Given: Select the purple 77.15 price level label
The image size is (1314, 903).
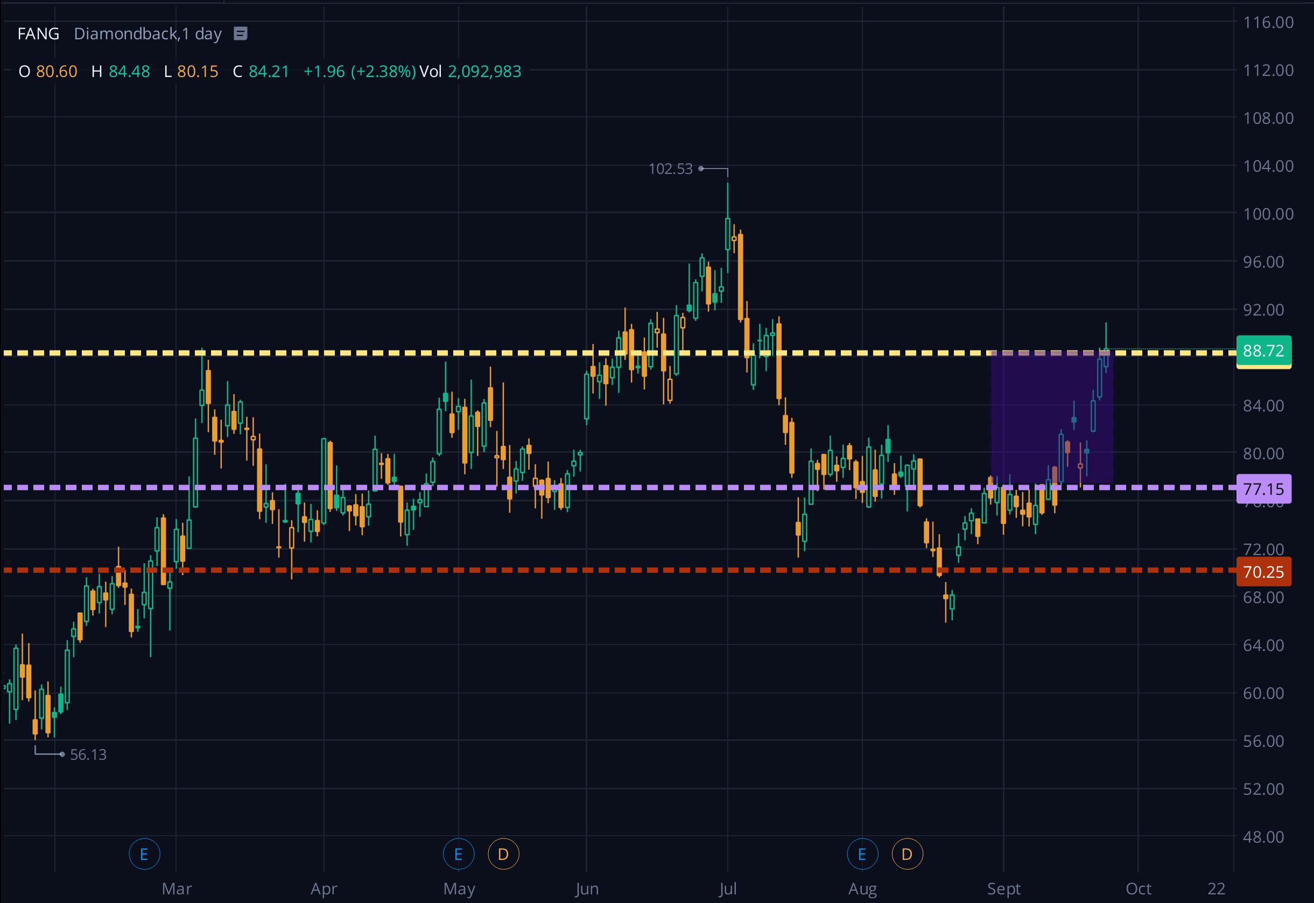Looking at the screenshot, I should [1263, 489].
